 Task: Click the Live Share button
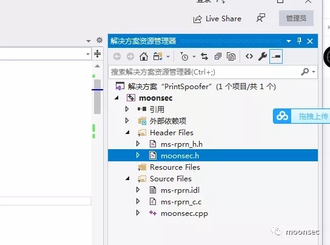217,19
